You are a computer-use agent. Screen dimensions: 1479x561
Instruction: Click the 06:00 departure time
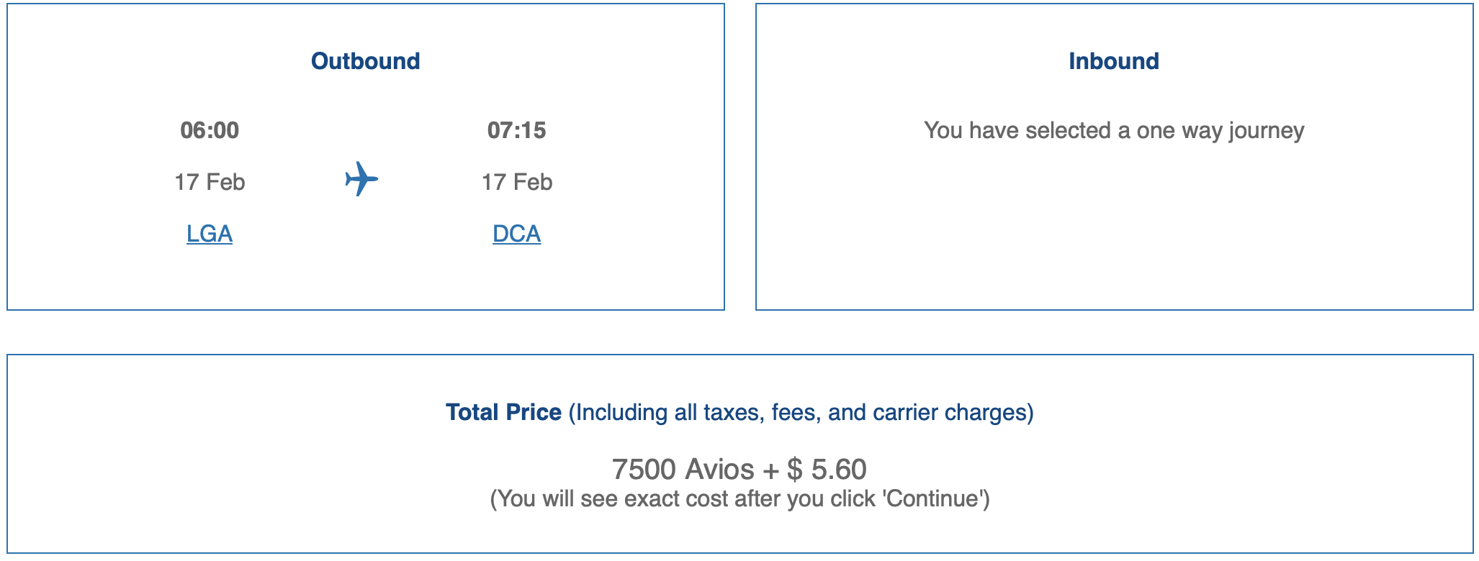210,130
